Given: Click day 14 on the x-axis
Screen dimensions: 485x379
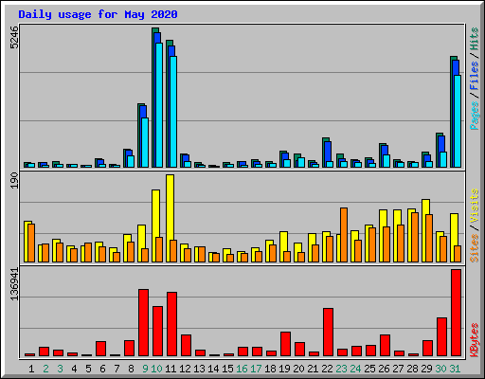Looking at the screenshot, I should (x=213, y=369).
